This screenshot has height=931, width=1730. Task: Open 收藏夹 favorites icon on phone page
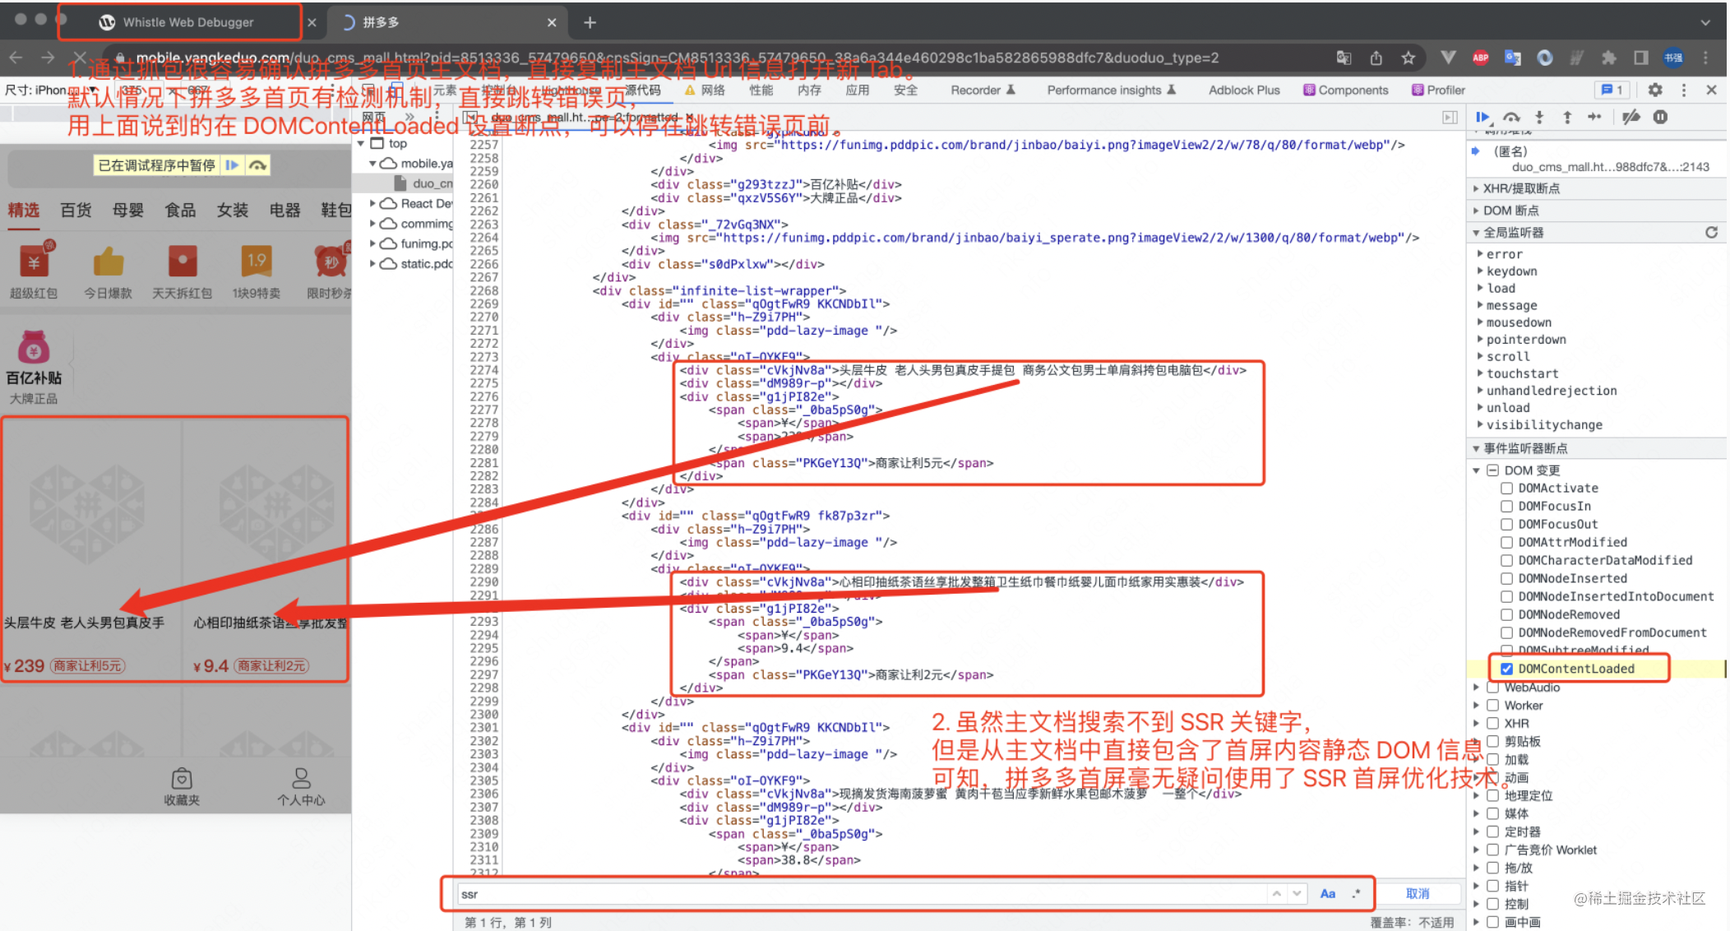182,786
